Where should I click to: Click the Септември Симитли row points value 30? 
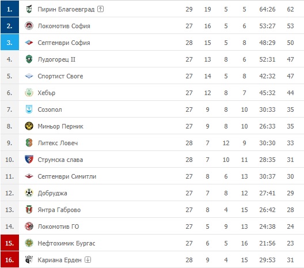click(x=290, y=176)
